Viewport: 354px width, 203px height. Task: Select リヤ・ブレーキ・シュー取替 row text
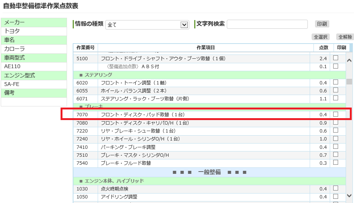tap(139, 131)
